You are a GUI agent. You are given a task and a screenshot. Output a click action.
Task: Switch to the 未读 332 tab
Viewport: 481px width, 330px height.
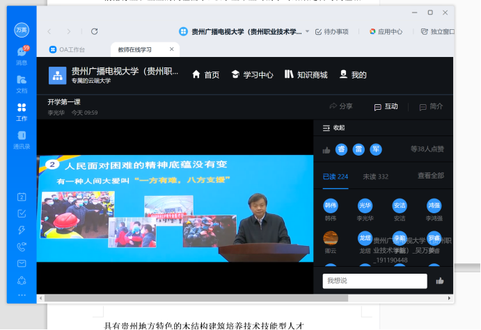pyautogui.click(x=375, y=176)
